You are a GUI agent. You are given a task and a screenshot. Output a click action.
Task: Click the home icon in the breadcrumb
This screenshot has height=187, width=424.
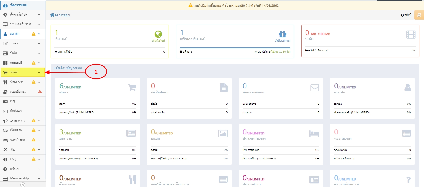[52, 15]
